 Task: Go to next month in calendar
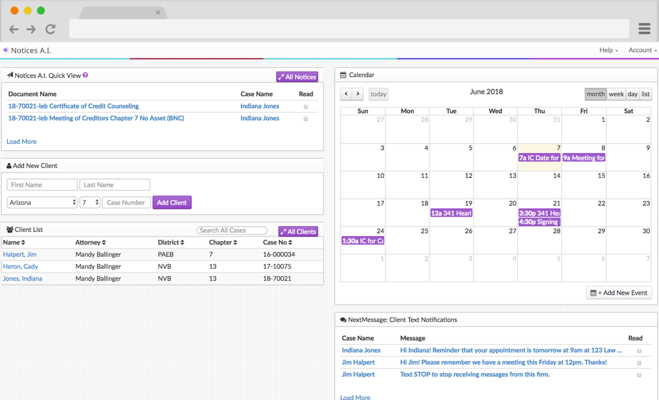pos(358,94)
